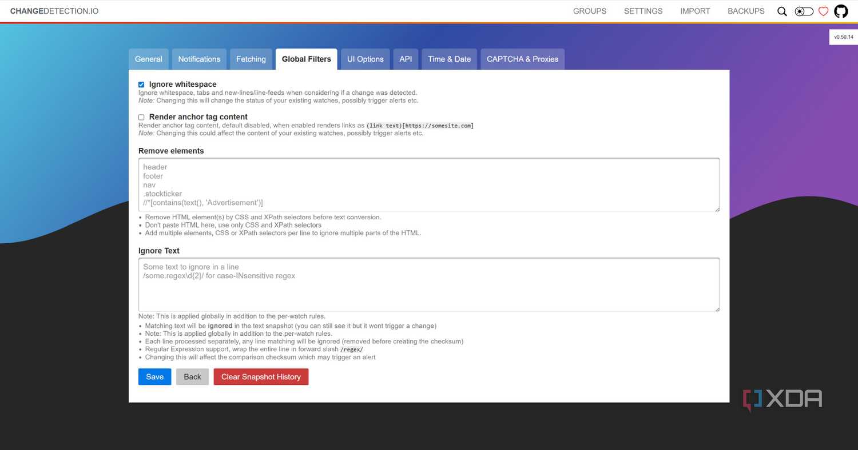858x450 pixels.
Task: Click the v0.50.14 version badge
Action: [x=844, y=37]
